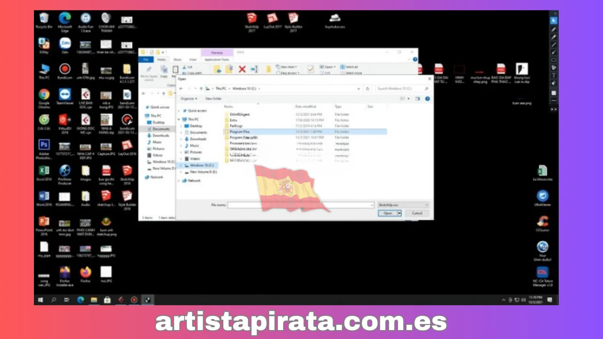Click the Search Windows 10 (C:) box
The width and height of the screenshot is (603, 339).
402,89
